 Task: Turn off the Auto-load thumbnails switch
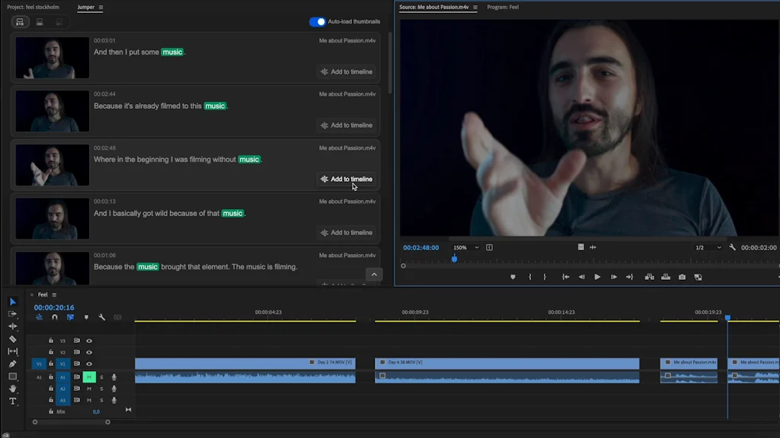pyautogui.click(x=317, y=22)
